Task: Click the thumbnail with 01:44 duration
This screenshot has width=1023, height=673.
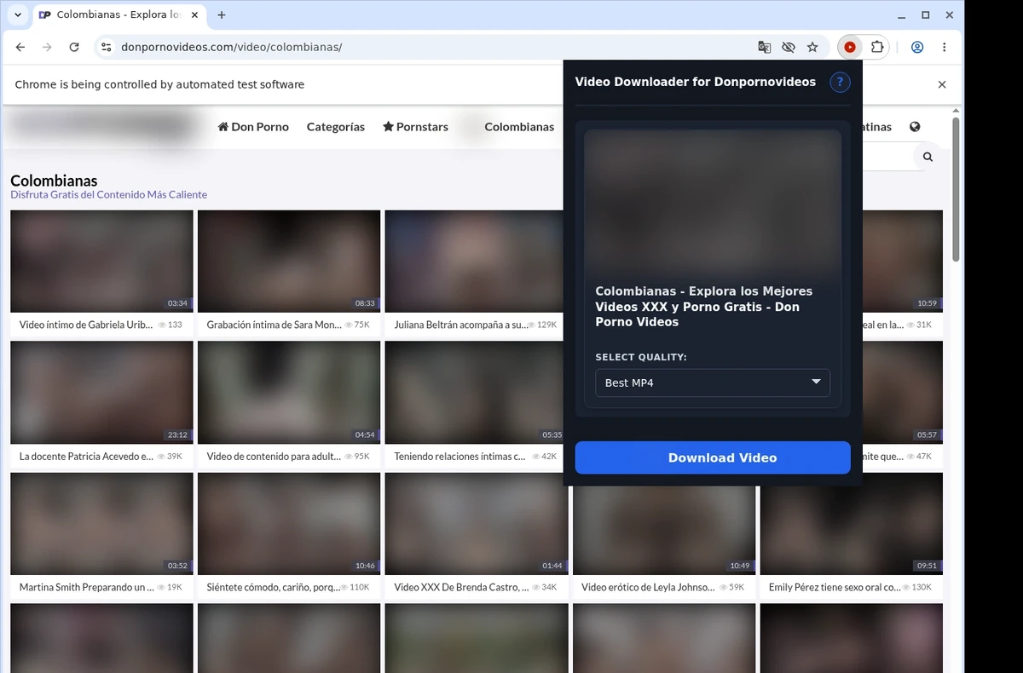Action: click(x=477, y=524)
